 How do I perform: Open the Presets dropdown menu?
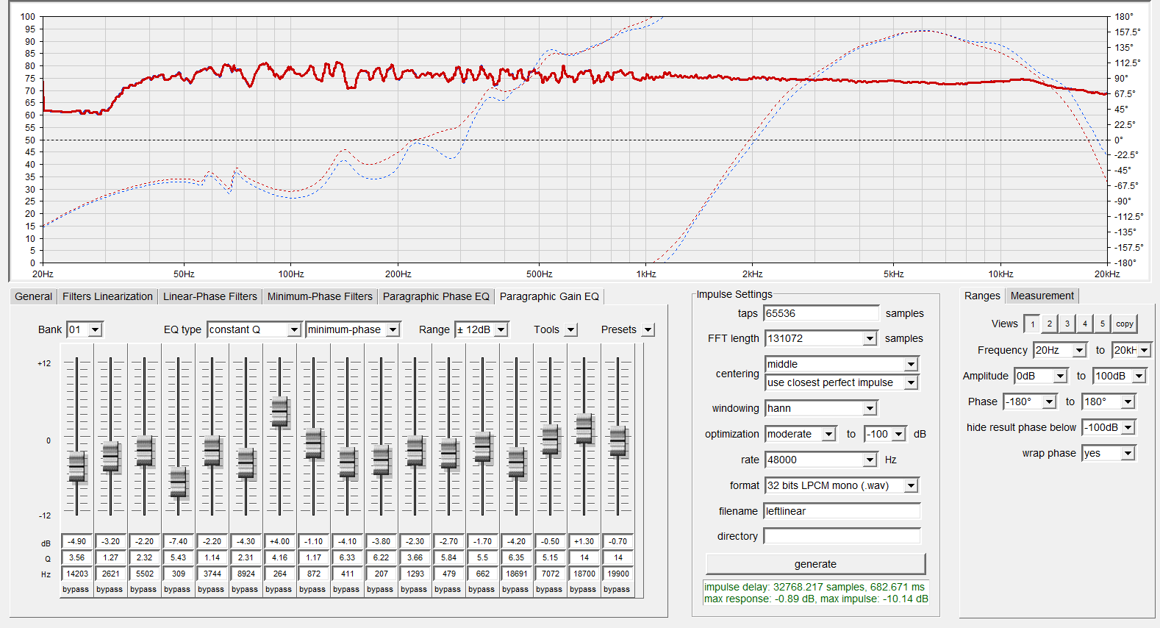pyautogui.click(x=648, y=330)
